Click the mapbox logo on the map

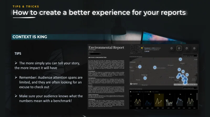tap(134, 84)
